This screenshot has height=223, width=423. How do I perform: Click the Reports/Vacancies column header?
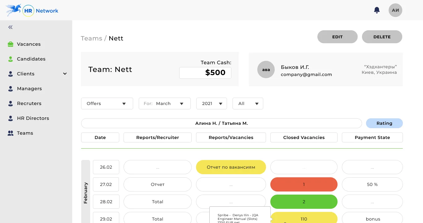tap(231, 137)
